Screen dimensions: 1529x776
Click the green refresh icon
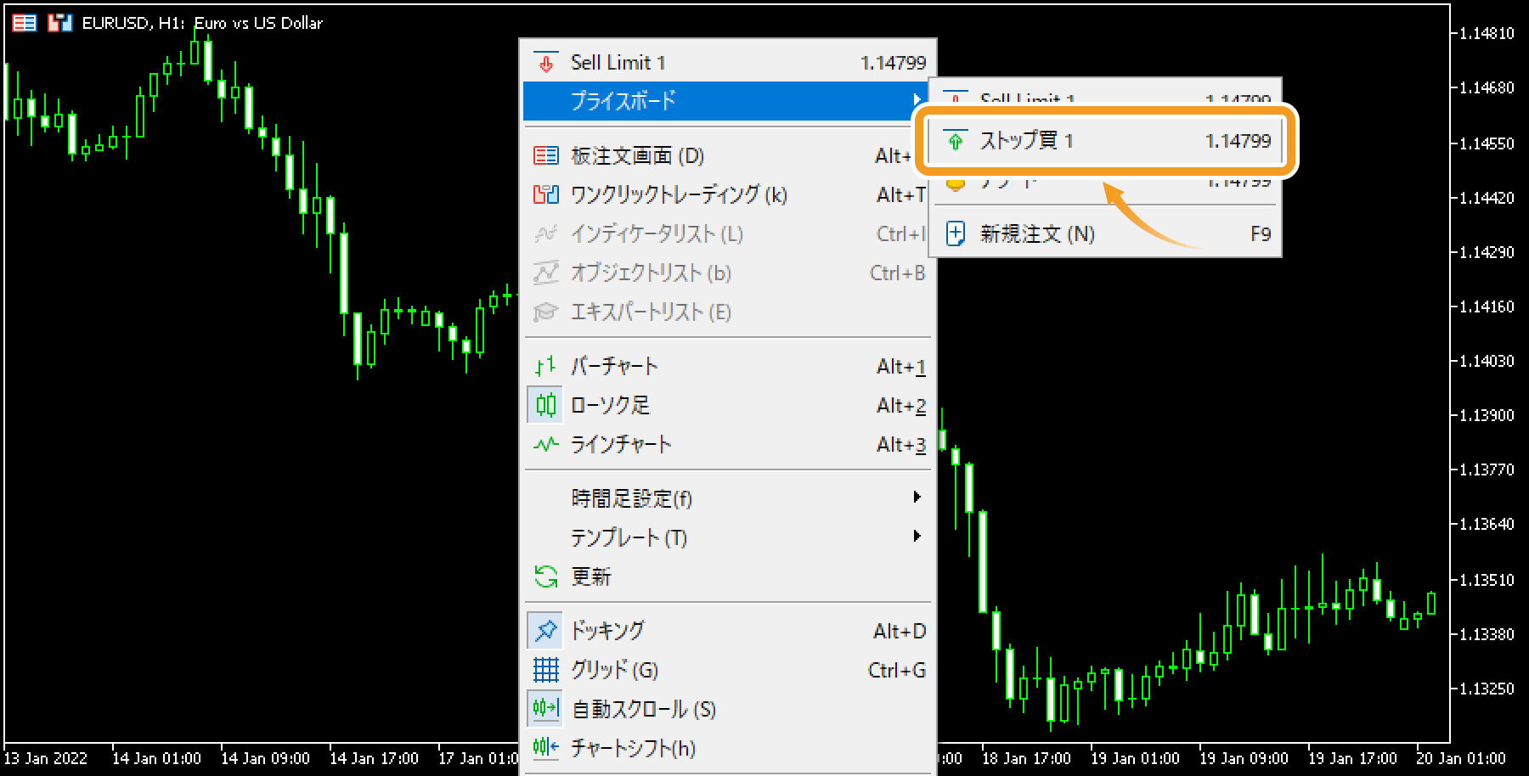click(546, 576)
